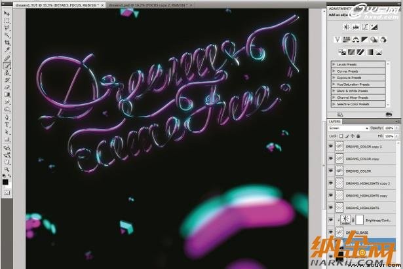Add a Selective Color adjustment
This screenshot has width=403, height=269.
[x=379, y=52]
